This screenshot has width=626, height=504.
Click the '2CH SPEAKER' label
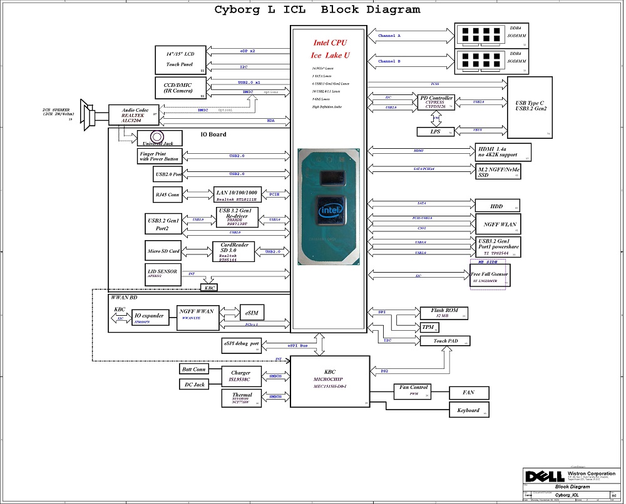coord(58,112)
